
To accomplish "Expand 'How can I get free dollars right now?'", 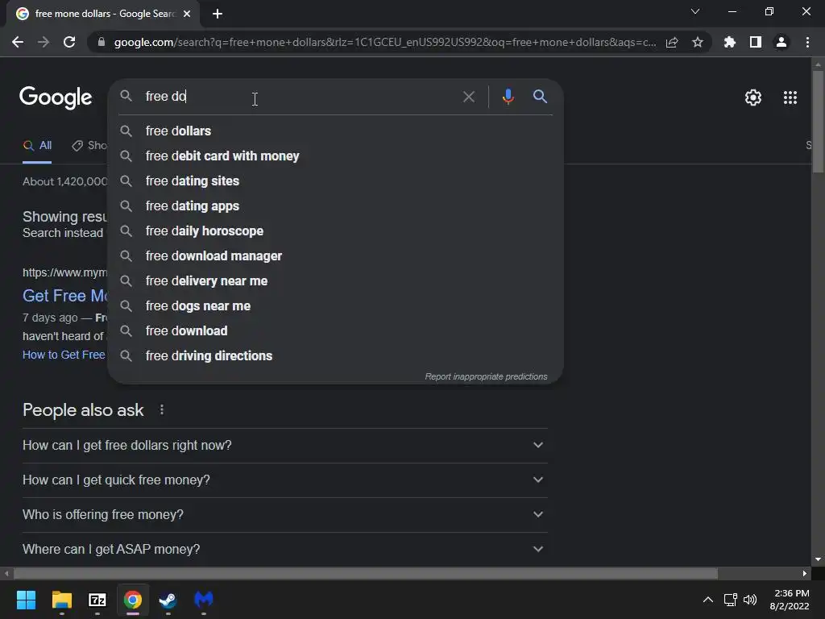I will coord(284,445).
